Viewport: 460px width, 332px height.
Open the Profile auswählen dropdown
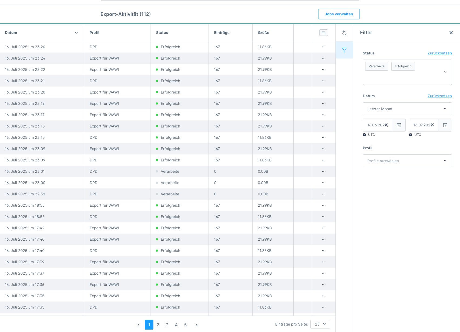(x=407, y=161)
